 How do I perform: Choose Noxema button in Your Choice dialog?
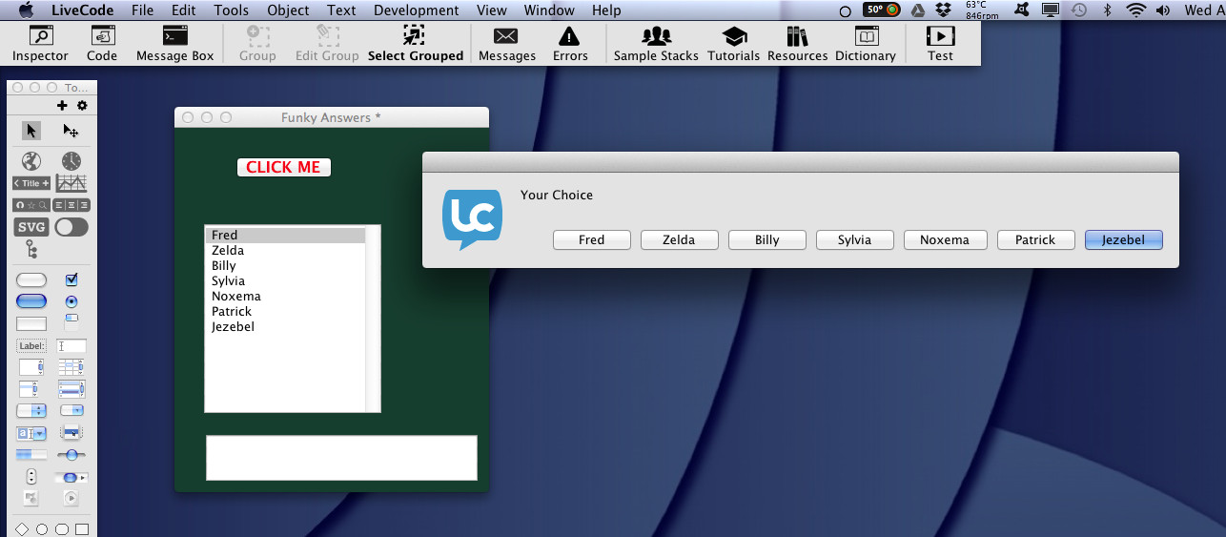click(x=944, y=240)
